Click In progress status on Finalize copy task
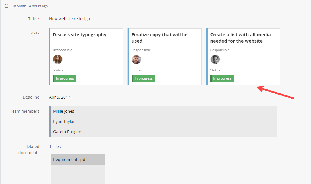311x184 pixels. 144,78
